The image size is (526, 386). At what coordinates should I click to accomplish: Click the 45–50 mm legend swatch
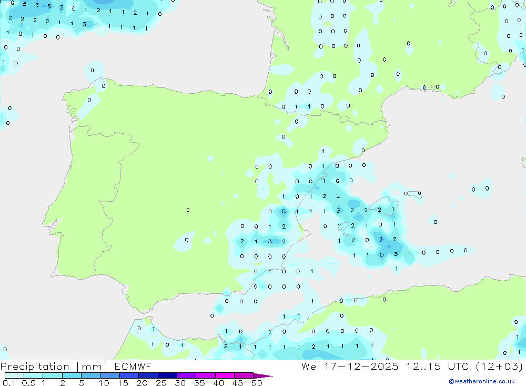pyautogui.click(x=244, y=375)
